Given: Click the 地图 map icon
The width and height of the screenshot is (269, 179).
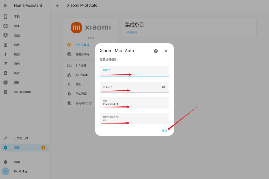Looking at the screenshot, I should click(x=6, y=35).
